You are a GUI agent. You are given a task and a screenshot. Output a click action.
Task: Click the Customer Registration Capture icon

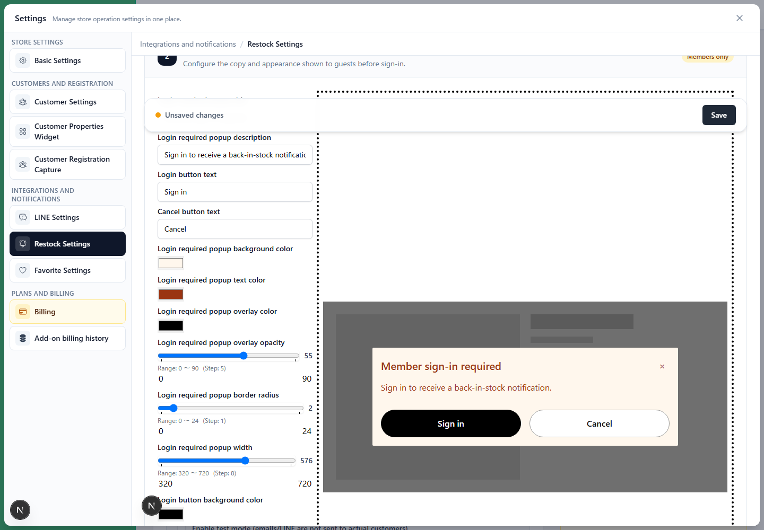23,164
